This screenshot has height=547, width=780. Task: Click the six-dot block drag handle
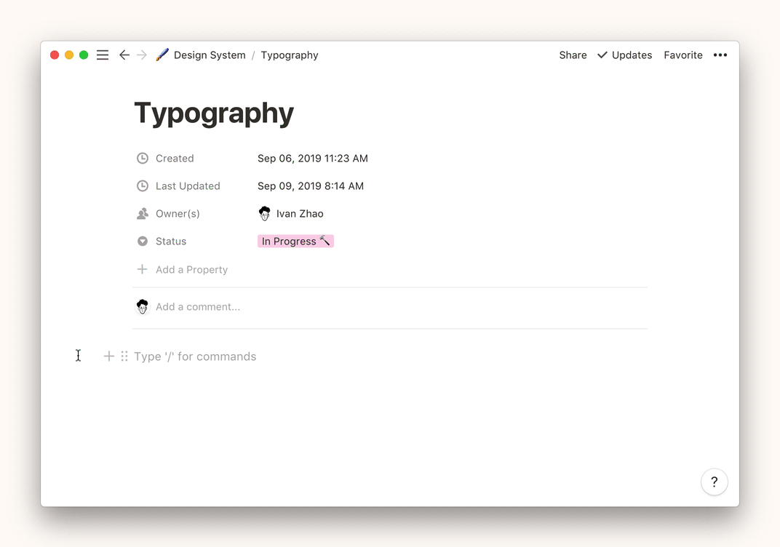124,356
